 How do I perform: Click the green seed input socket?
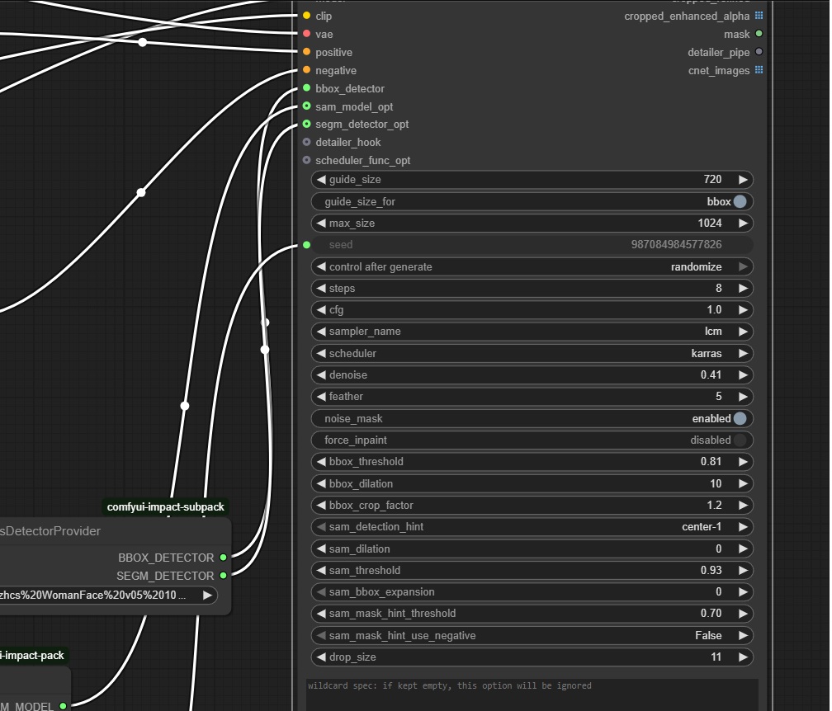click(307, 245)
